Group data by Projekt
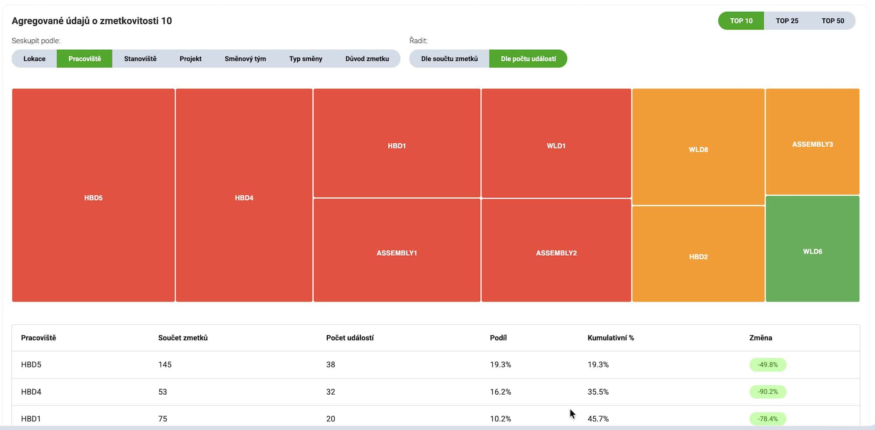The image size is (875, 430). [x=190, y=58]
